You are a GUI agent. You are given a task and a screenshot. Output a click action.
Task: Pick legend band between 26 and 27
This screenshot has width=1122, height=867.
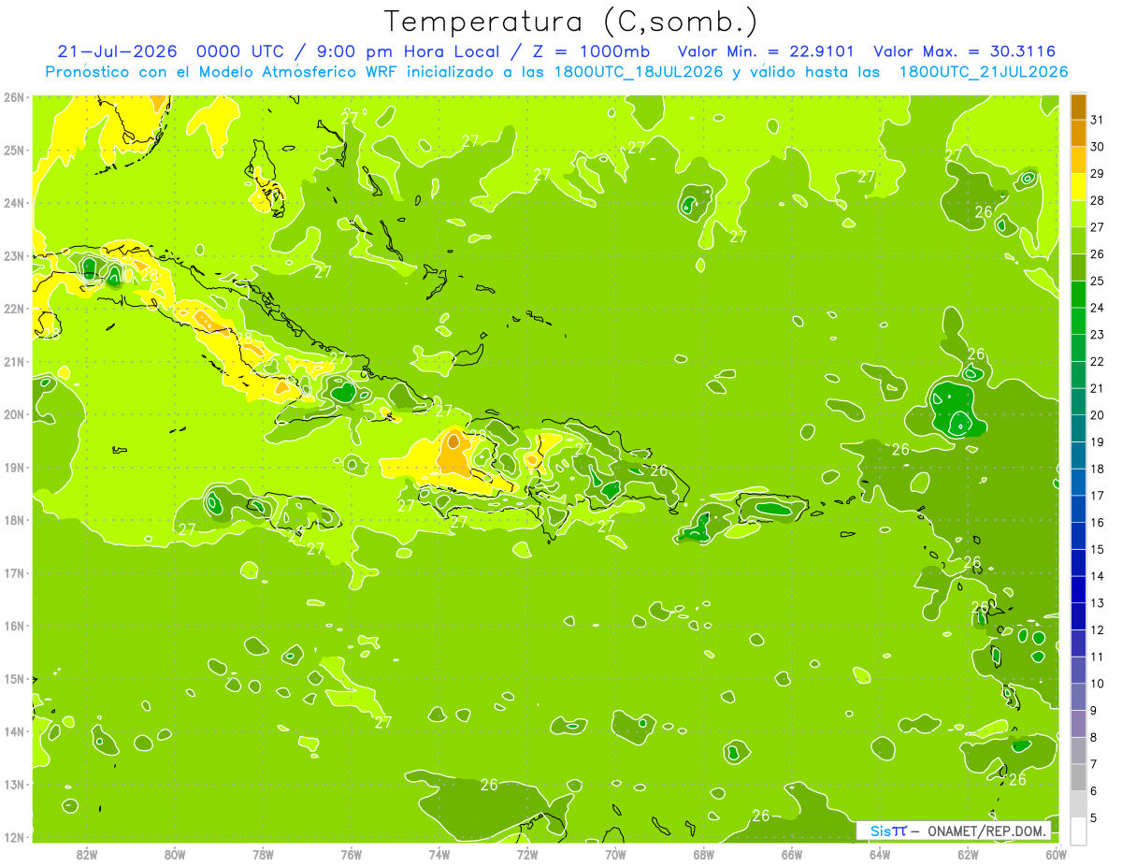(x=1079, y=240)
